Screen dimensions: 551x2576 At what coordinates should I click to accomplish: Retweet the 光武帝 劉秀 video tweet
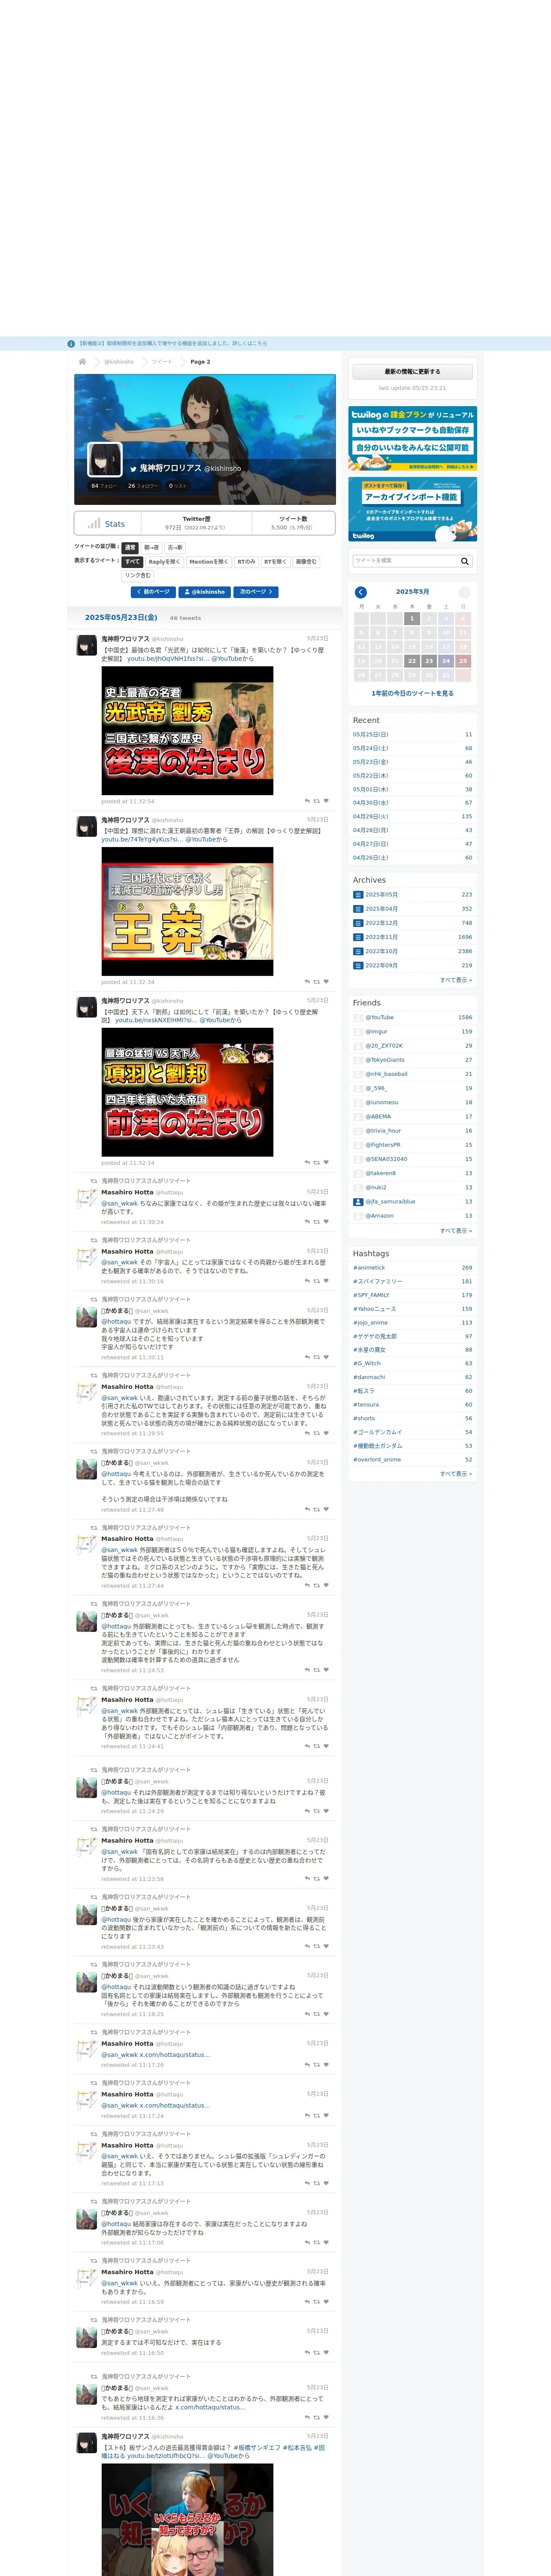[317, 801]
